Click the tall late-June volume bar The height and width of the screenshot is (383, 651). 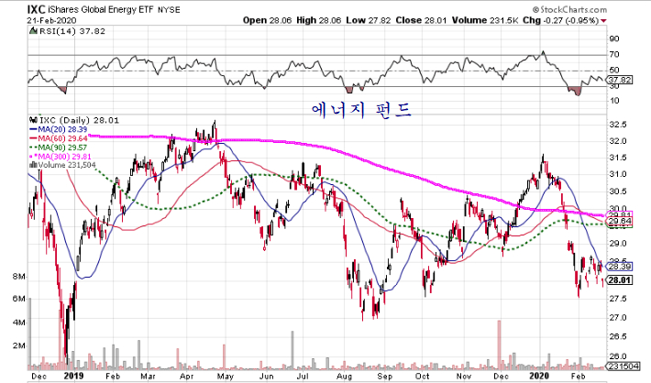click(x=292, y=350)
